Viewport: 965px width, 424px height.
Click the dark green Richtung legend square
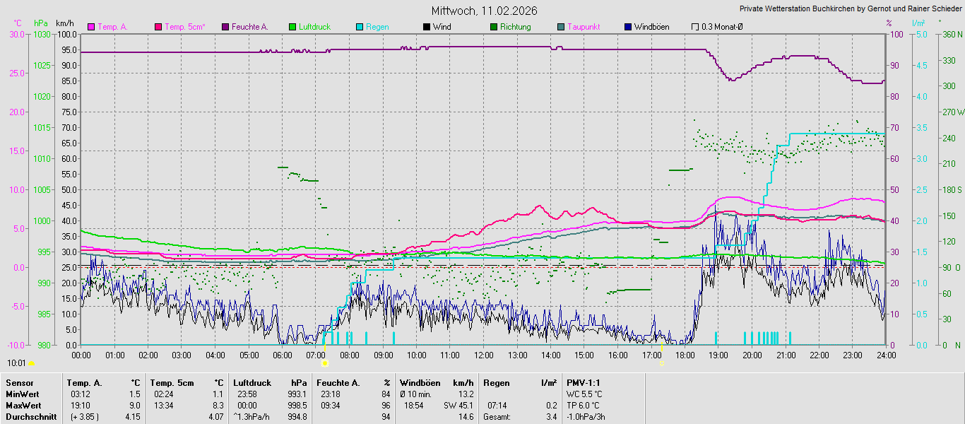tap(494, 27)
